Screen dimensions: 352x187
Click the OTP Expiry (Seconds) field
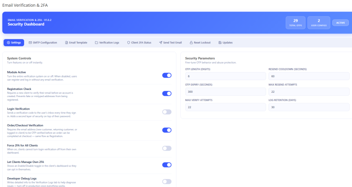coord(225,92)
